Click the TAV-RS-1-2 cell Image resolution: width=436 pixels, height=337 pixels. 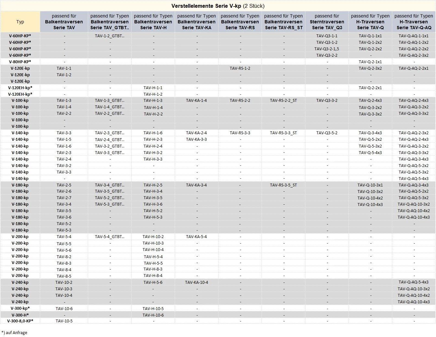240,68
